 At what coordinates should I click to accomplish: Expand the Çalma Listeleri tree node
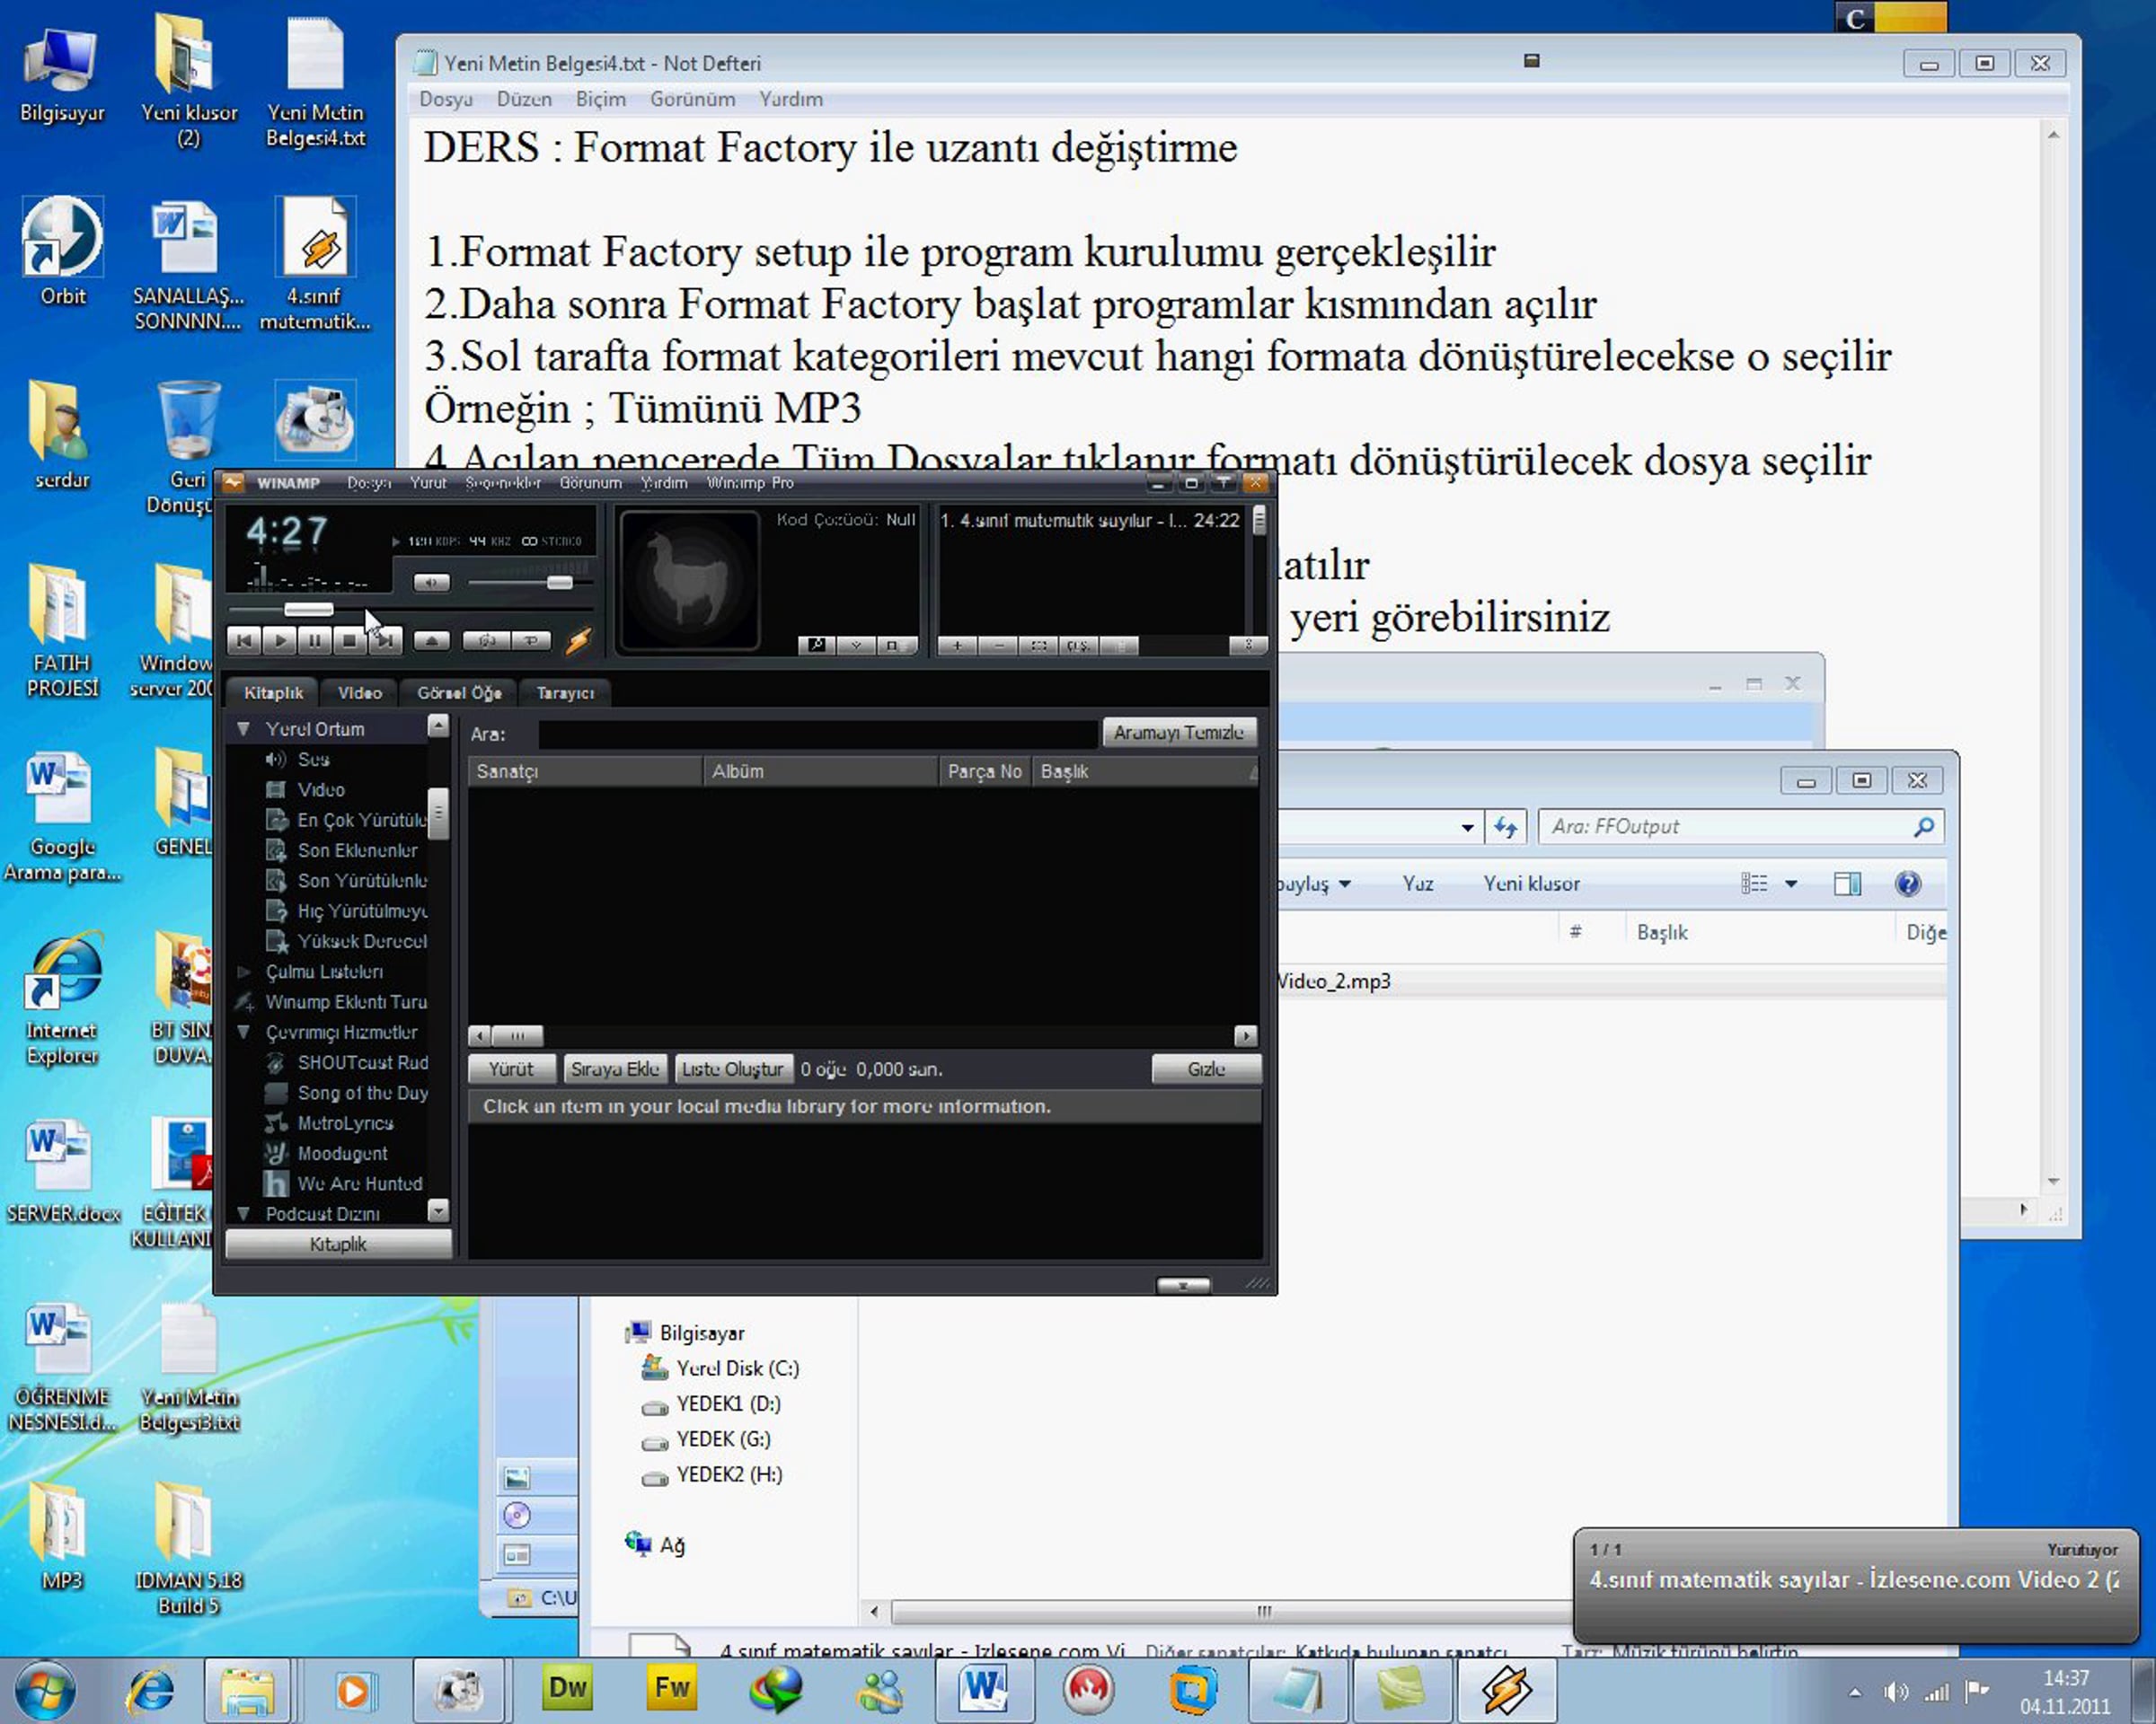pos(243,972)
